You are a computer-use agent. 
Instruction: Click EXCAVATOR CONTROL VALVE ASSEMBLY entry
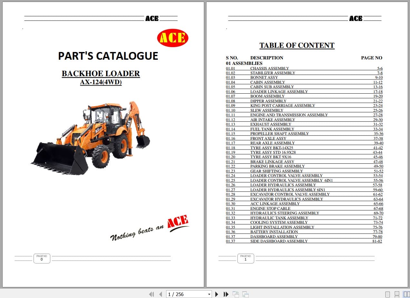click(x=290, y=194)
